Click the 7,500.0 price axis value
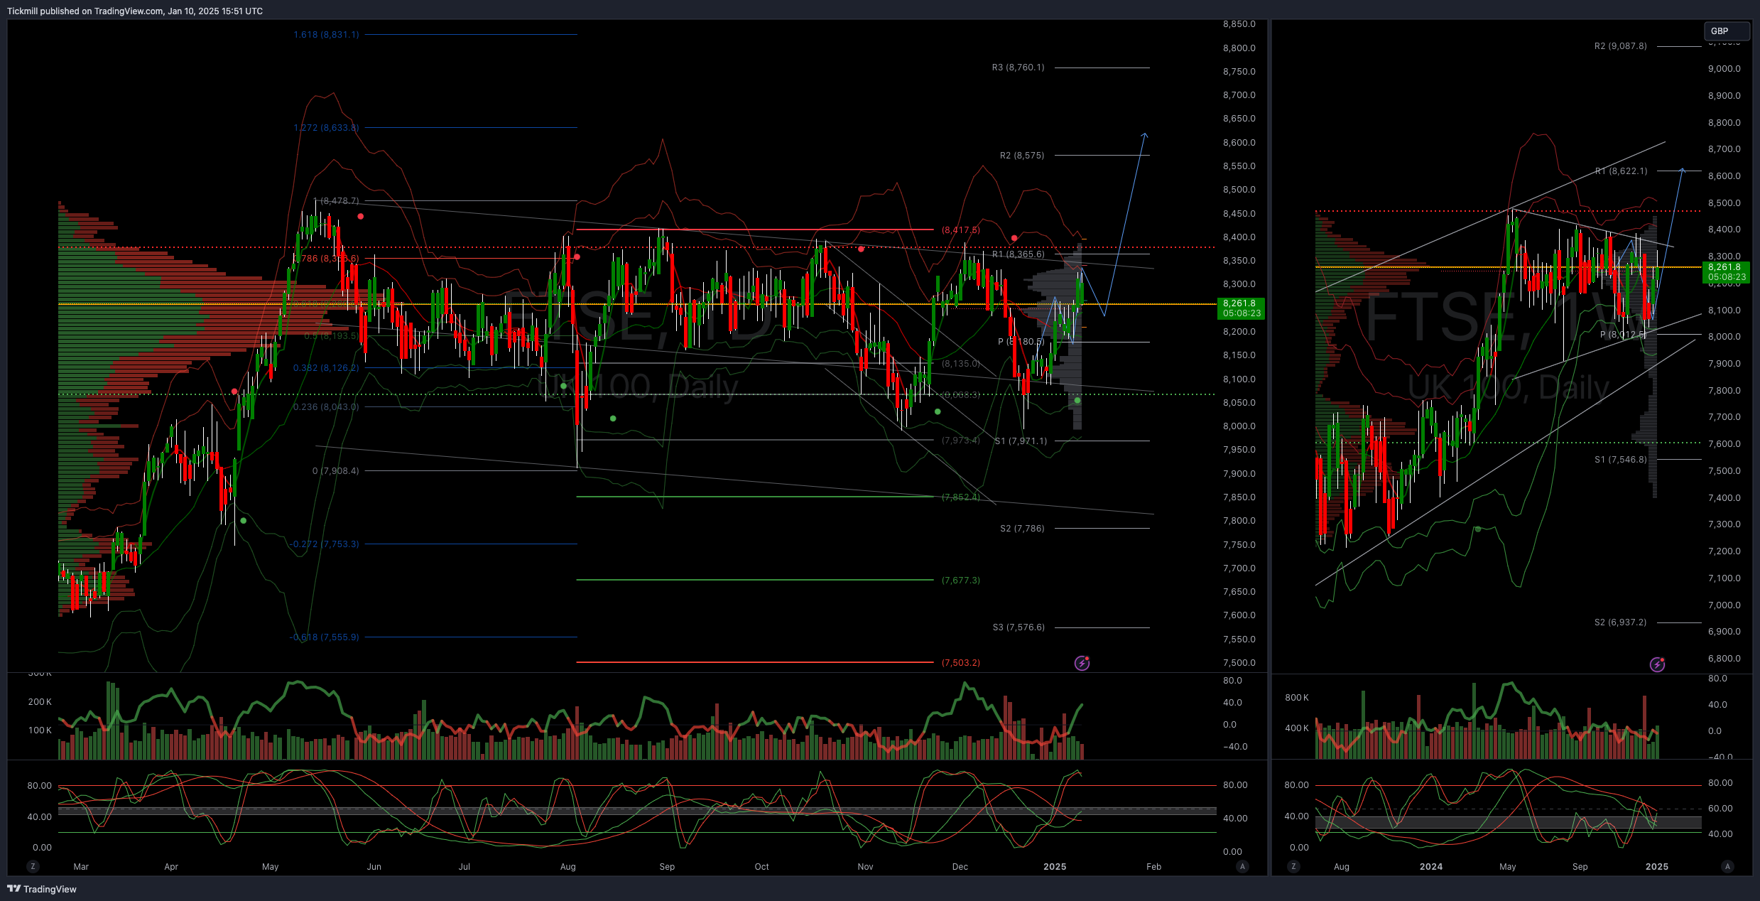This screenshot has width=1760, height=901. pos(1239,662)
